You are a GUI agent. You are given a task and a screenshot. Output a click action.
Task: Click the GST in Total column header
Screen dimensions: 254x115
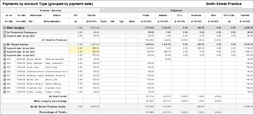[x=229, y=15]
